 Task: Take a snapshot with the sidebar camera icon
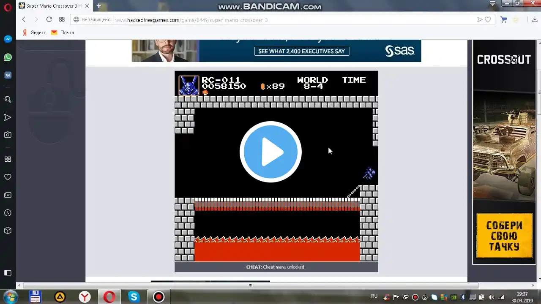[x=8, y=135]
